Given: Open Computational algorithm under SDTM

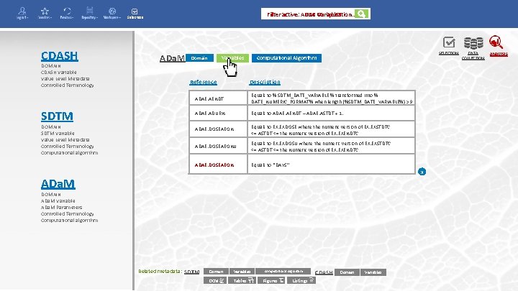Looking at the screenshot, I should [69, 153].
